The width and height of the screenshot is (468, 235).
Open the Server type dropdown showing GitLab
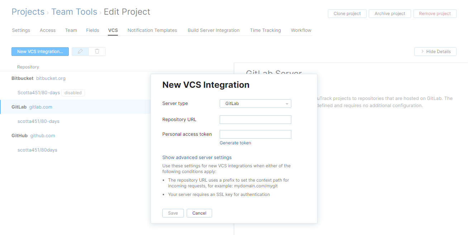pyautogui.click(x=255, y=103)
